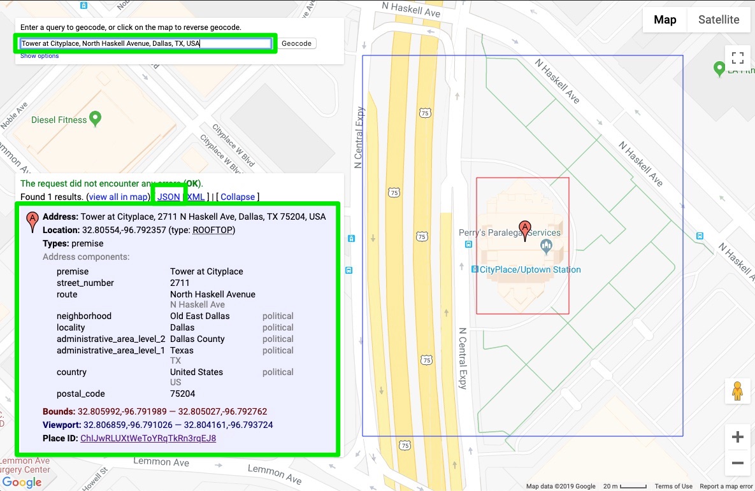Click the Diesel Fitness map pin
This screenshot has width=755, height=491.
click(95, 118)
